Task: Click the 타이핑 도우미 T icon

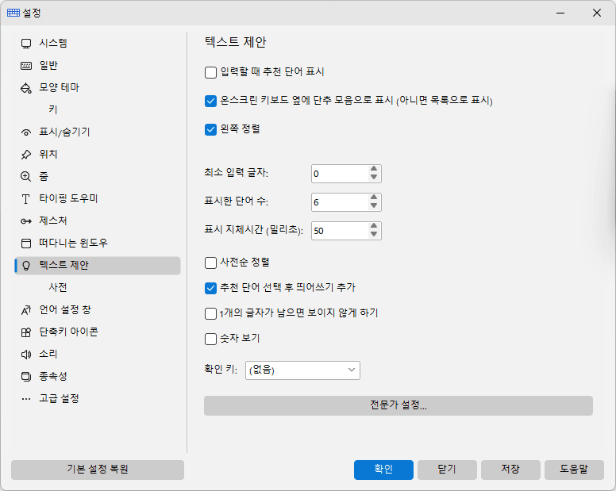Action: click(26, 199)
